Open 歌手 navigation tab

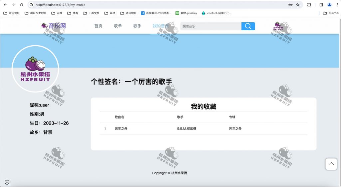pos(137,26)
